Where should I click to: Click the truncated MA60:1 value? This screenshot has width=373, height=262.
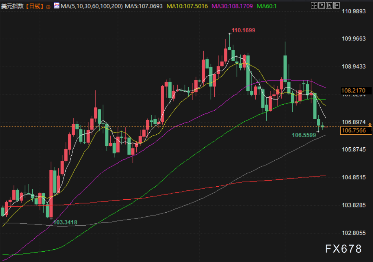267,6
